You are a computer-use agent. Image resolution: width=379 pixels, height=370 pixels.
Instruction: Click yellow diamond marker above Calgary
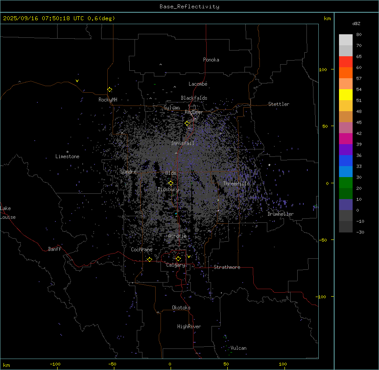178,259
